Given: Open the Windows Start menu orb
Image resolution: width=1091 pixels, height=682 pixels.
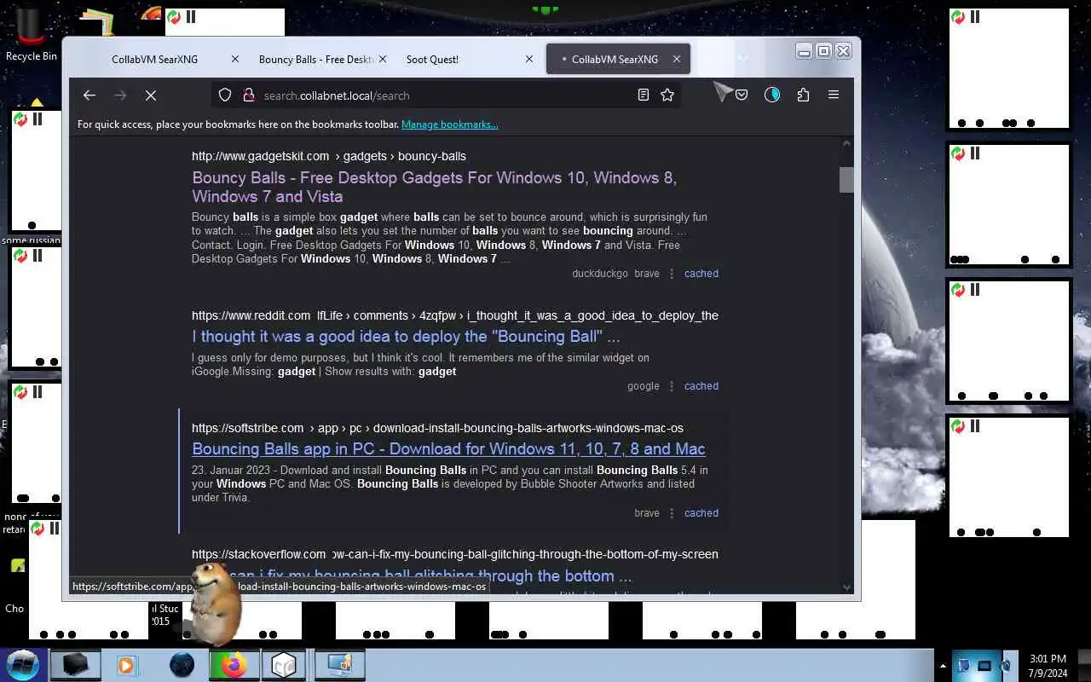Looking at the screenshot, I should click(x=23, y=664).
